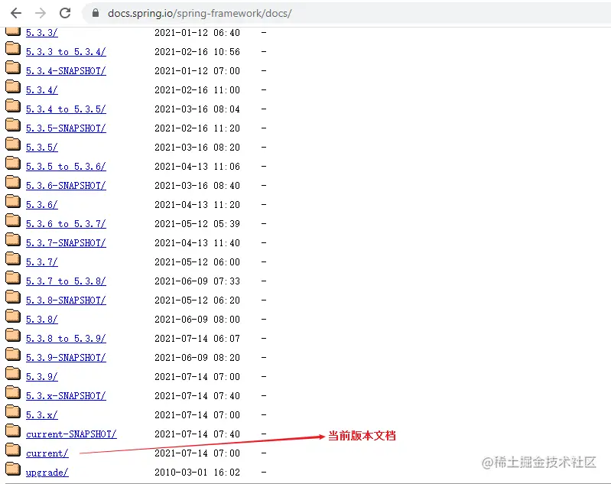
Task: Open the 5.3.9-SNAPSHOT/ directory
Action: [66, 357]
